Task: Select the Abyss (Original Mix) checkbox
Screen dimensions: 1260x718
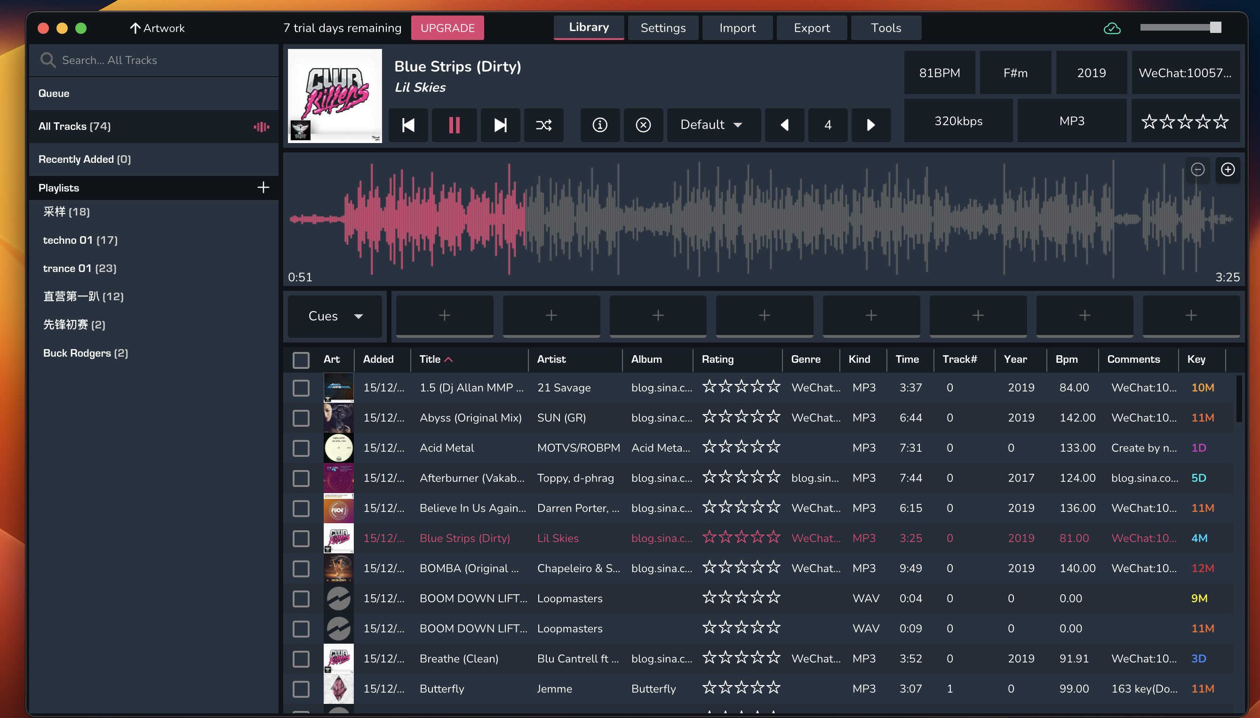Action: [301, 418]
